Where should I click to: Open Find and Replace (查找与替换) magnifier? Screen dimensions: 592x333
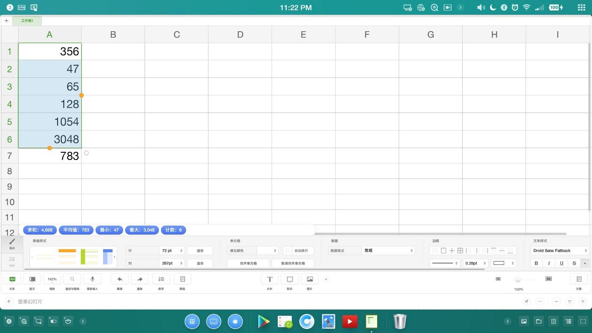(72, 279)
